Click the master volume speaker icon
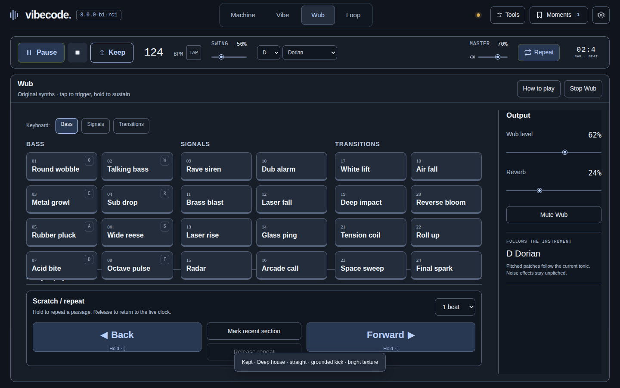Viewport: 620px width, 388px height. (472, 57)
